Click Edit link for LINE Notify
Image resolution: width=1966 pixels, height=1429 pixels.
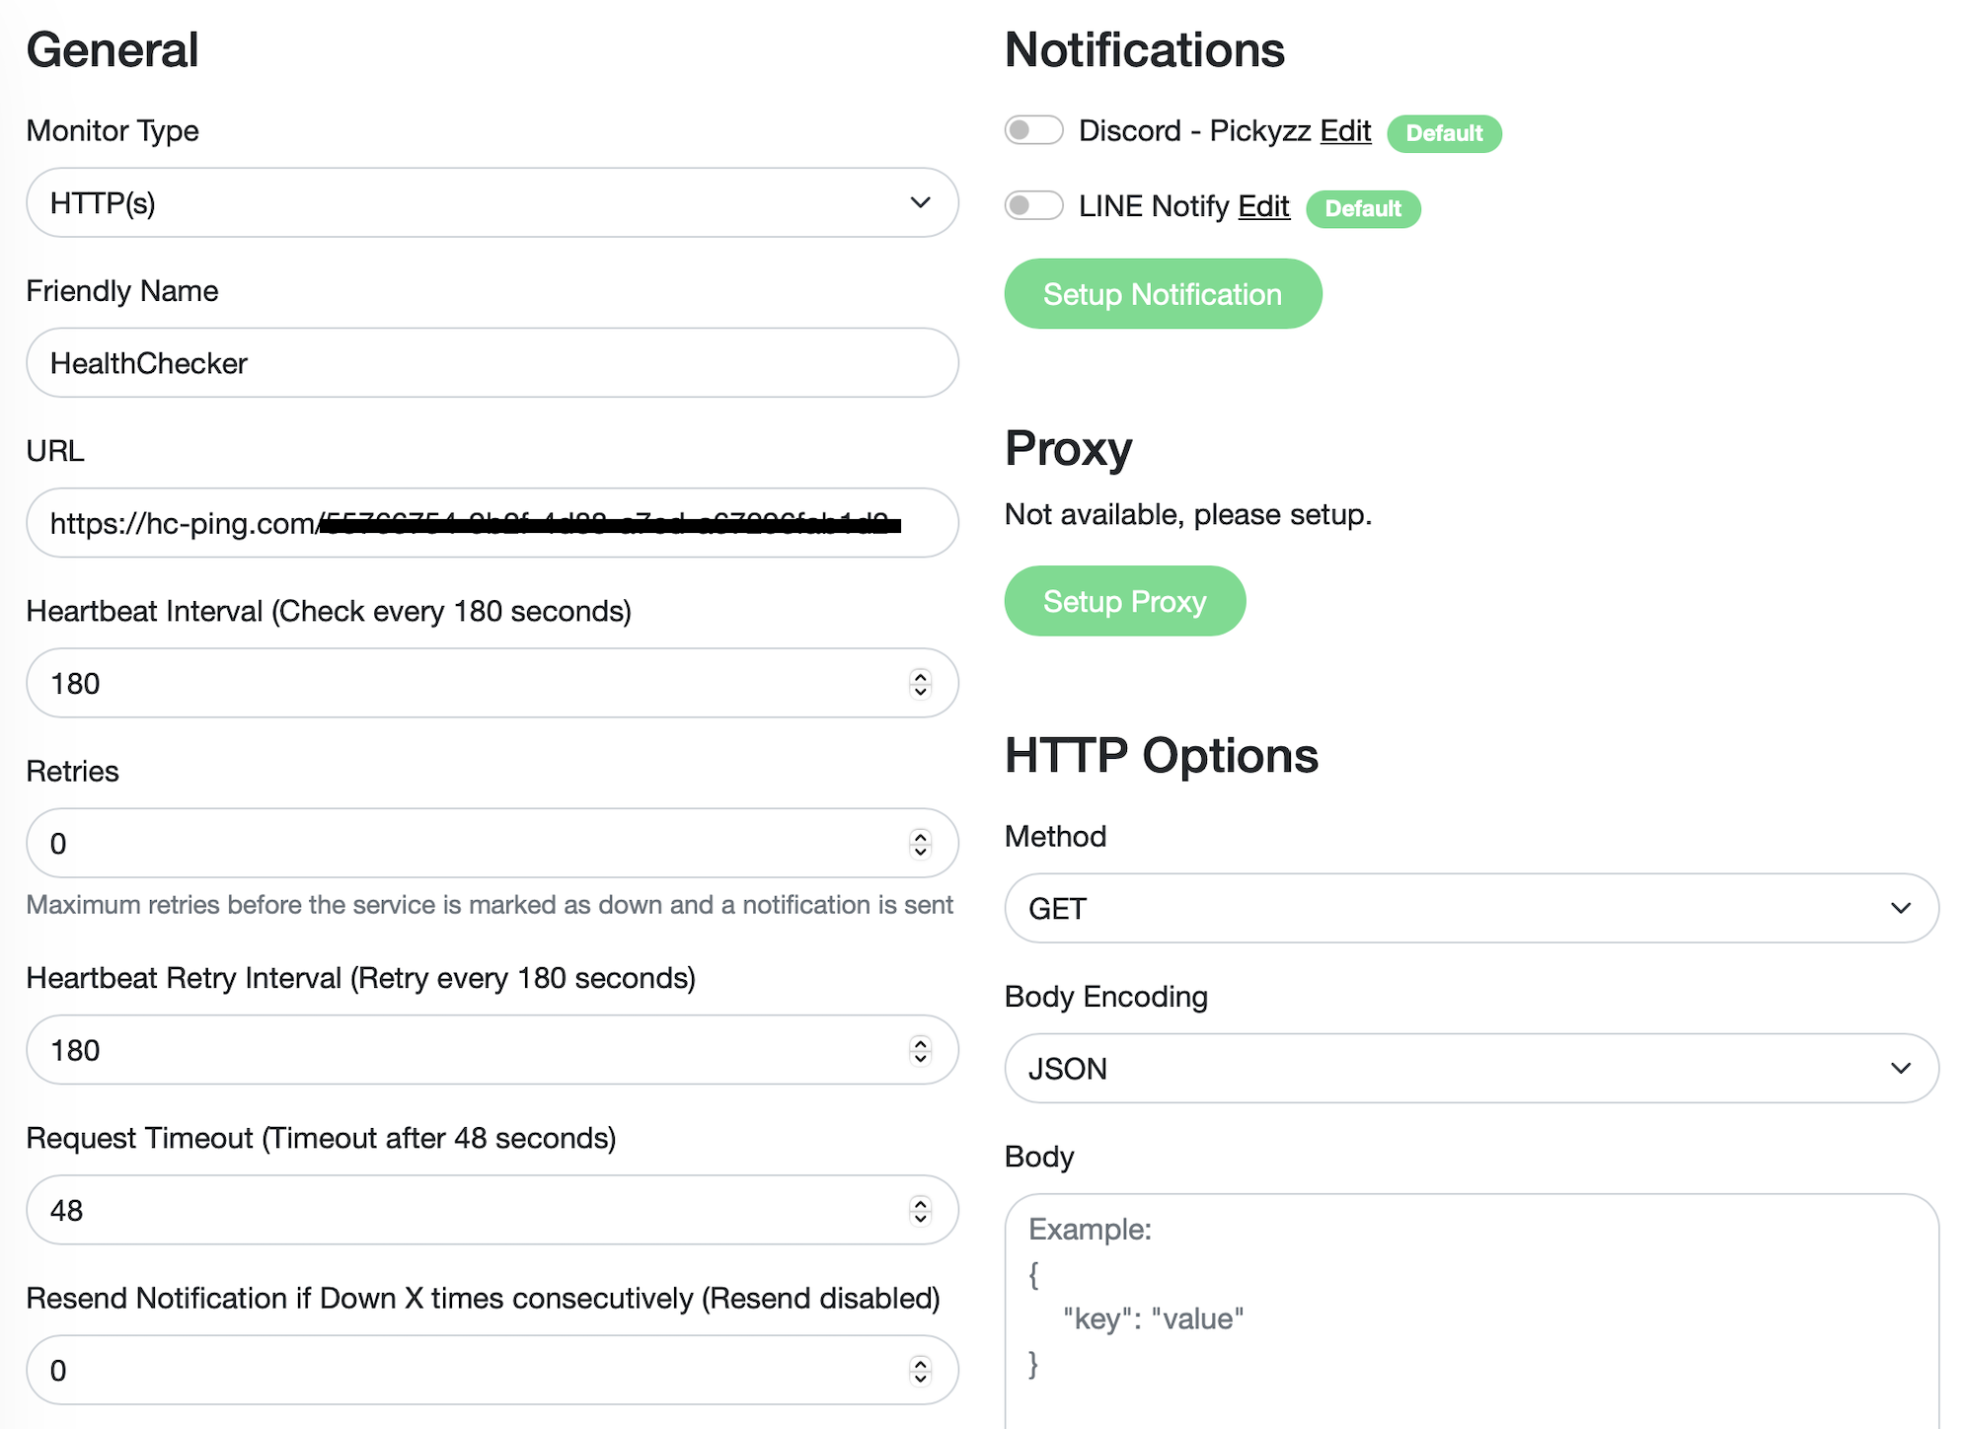click(1263, 206)
